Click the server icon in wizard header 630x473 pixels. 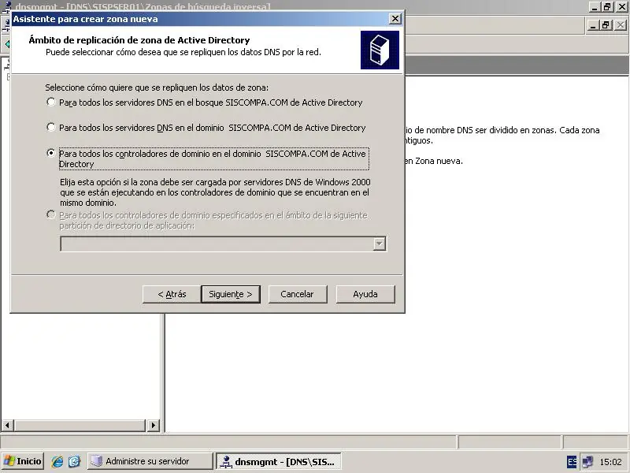point(380,50)
